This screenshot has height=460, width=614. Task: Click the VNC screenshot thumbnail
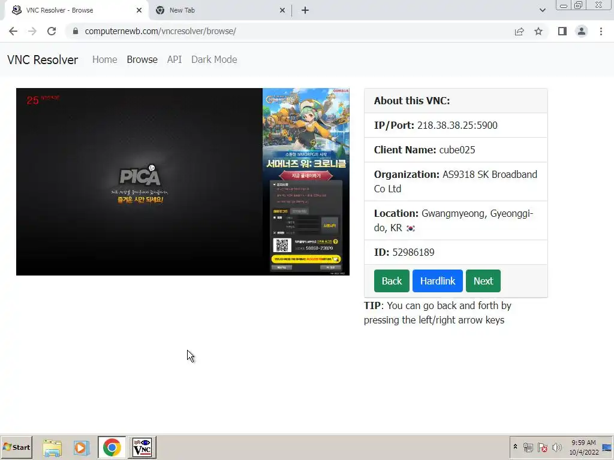182,181
